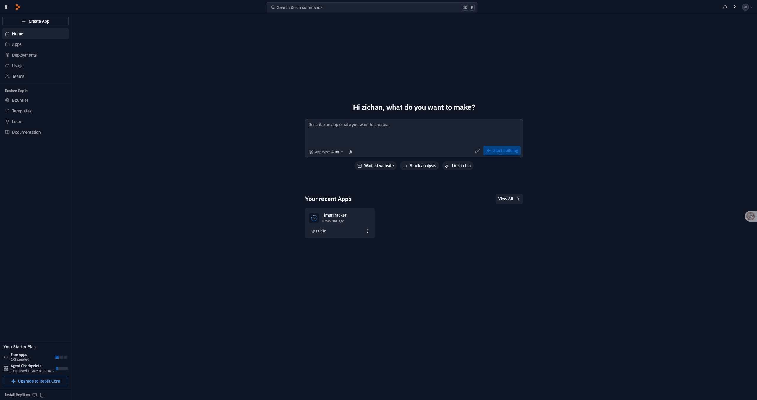This screenshot has height=400, width=757.
Task: Click the 'Your Starter Plan' heading
Action: click(x=20, y=347)
